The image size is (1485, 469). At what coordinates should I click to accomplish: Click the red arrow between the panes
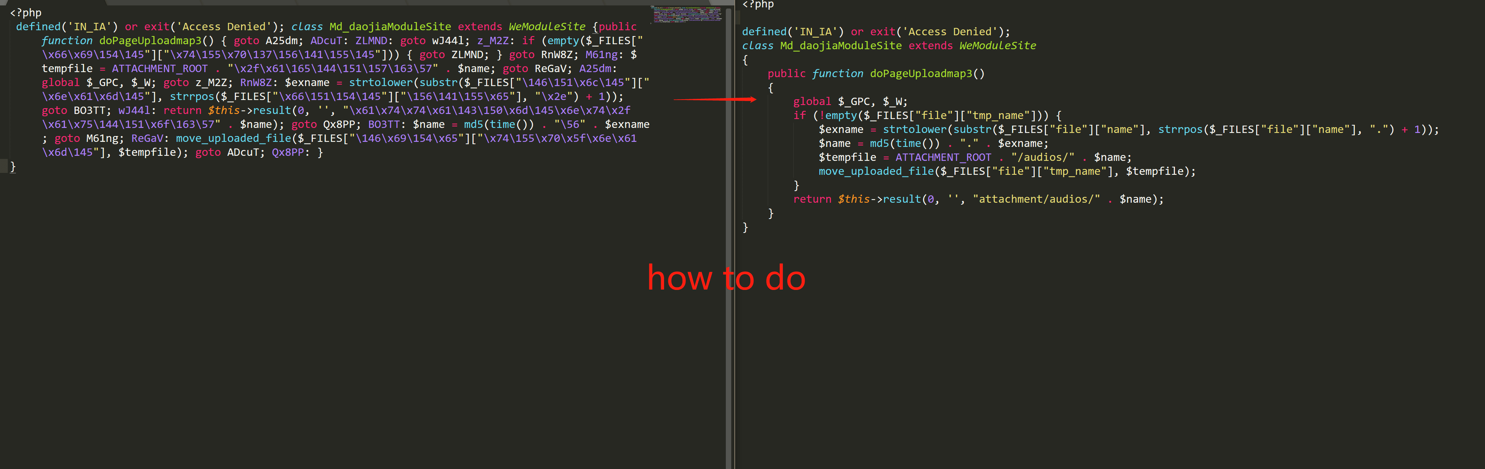[715, 100]
